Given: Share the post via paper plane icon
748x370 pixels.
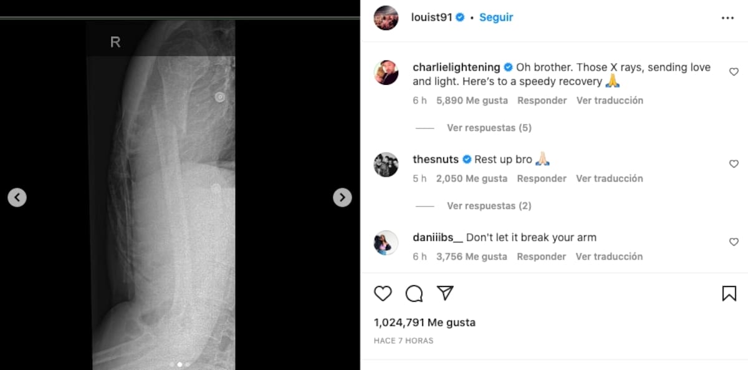Looking at the screenshot, I should click(x=444, y=293).
